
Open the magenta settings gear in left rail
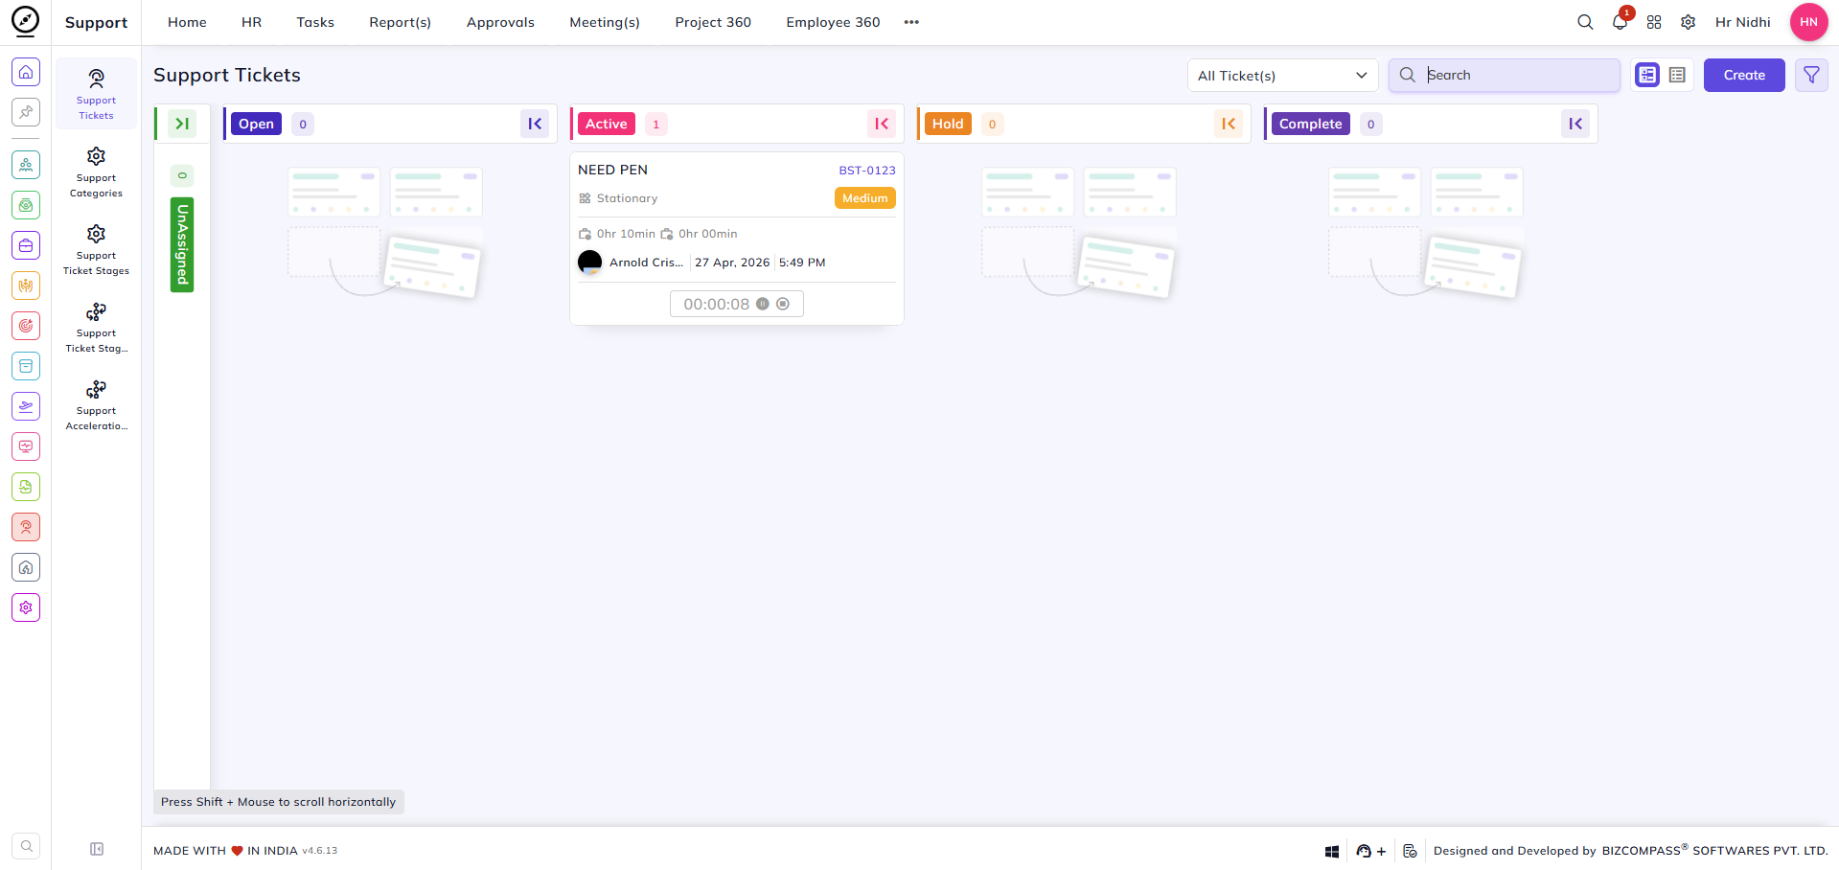point(26,607)
